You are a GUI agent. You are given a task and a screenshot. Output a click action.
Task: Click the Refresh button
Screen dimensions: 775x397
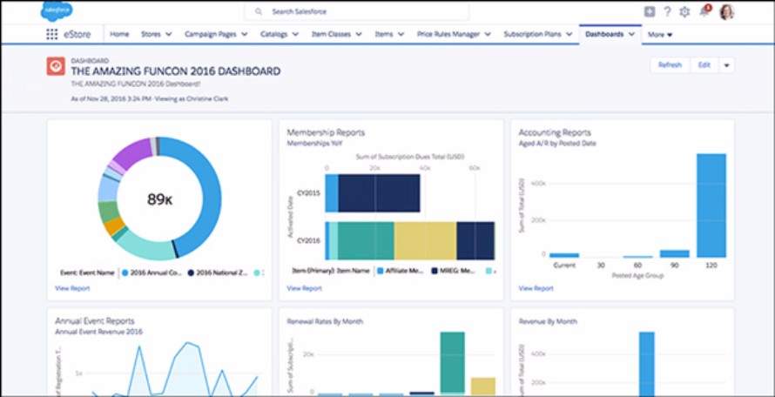(x=670, y=65)
